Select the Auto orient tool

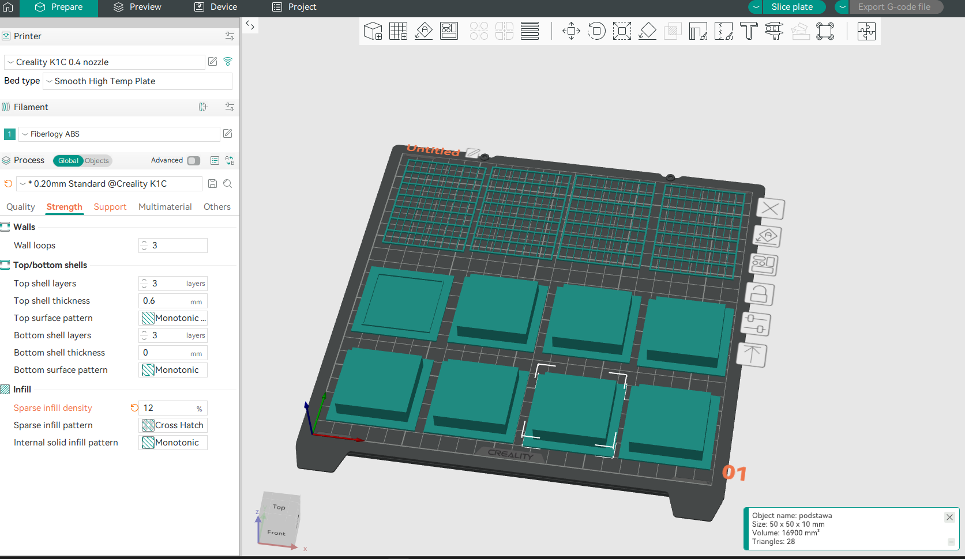[423, 31]
